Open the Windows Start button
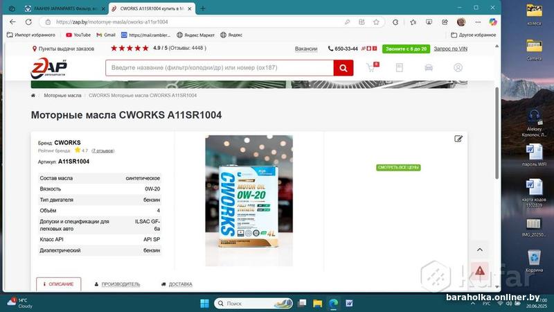The image size is (554, 312). pos(204,303)
